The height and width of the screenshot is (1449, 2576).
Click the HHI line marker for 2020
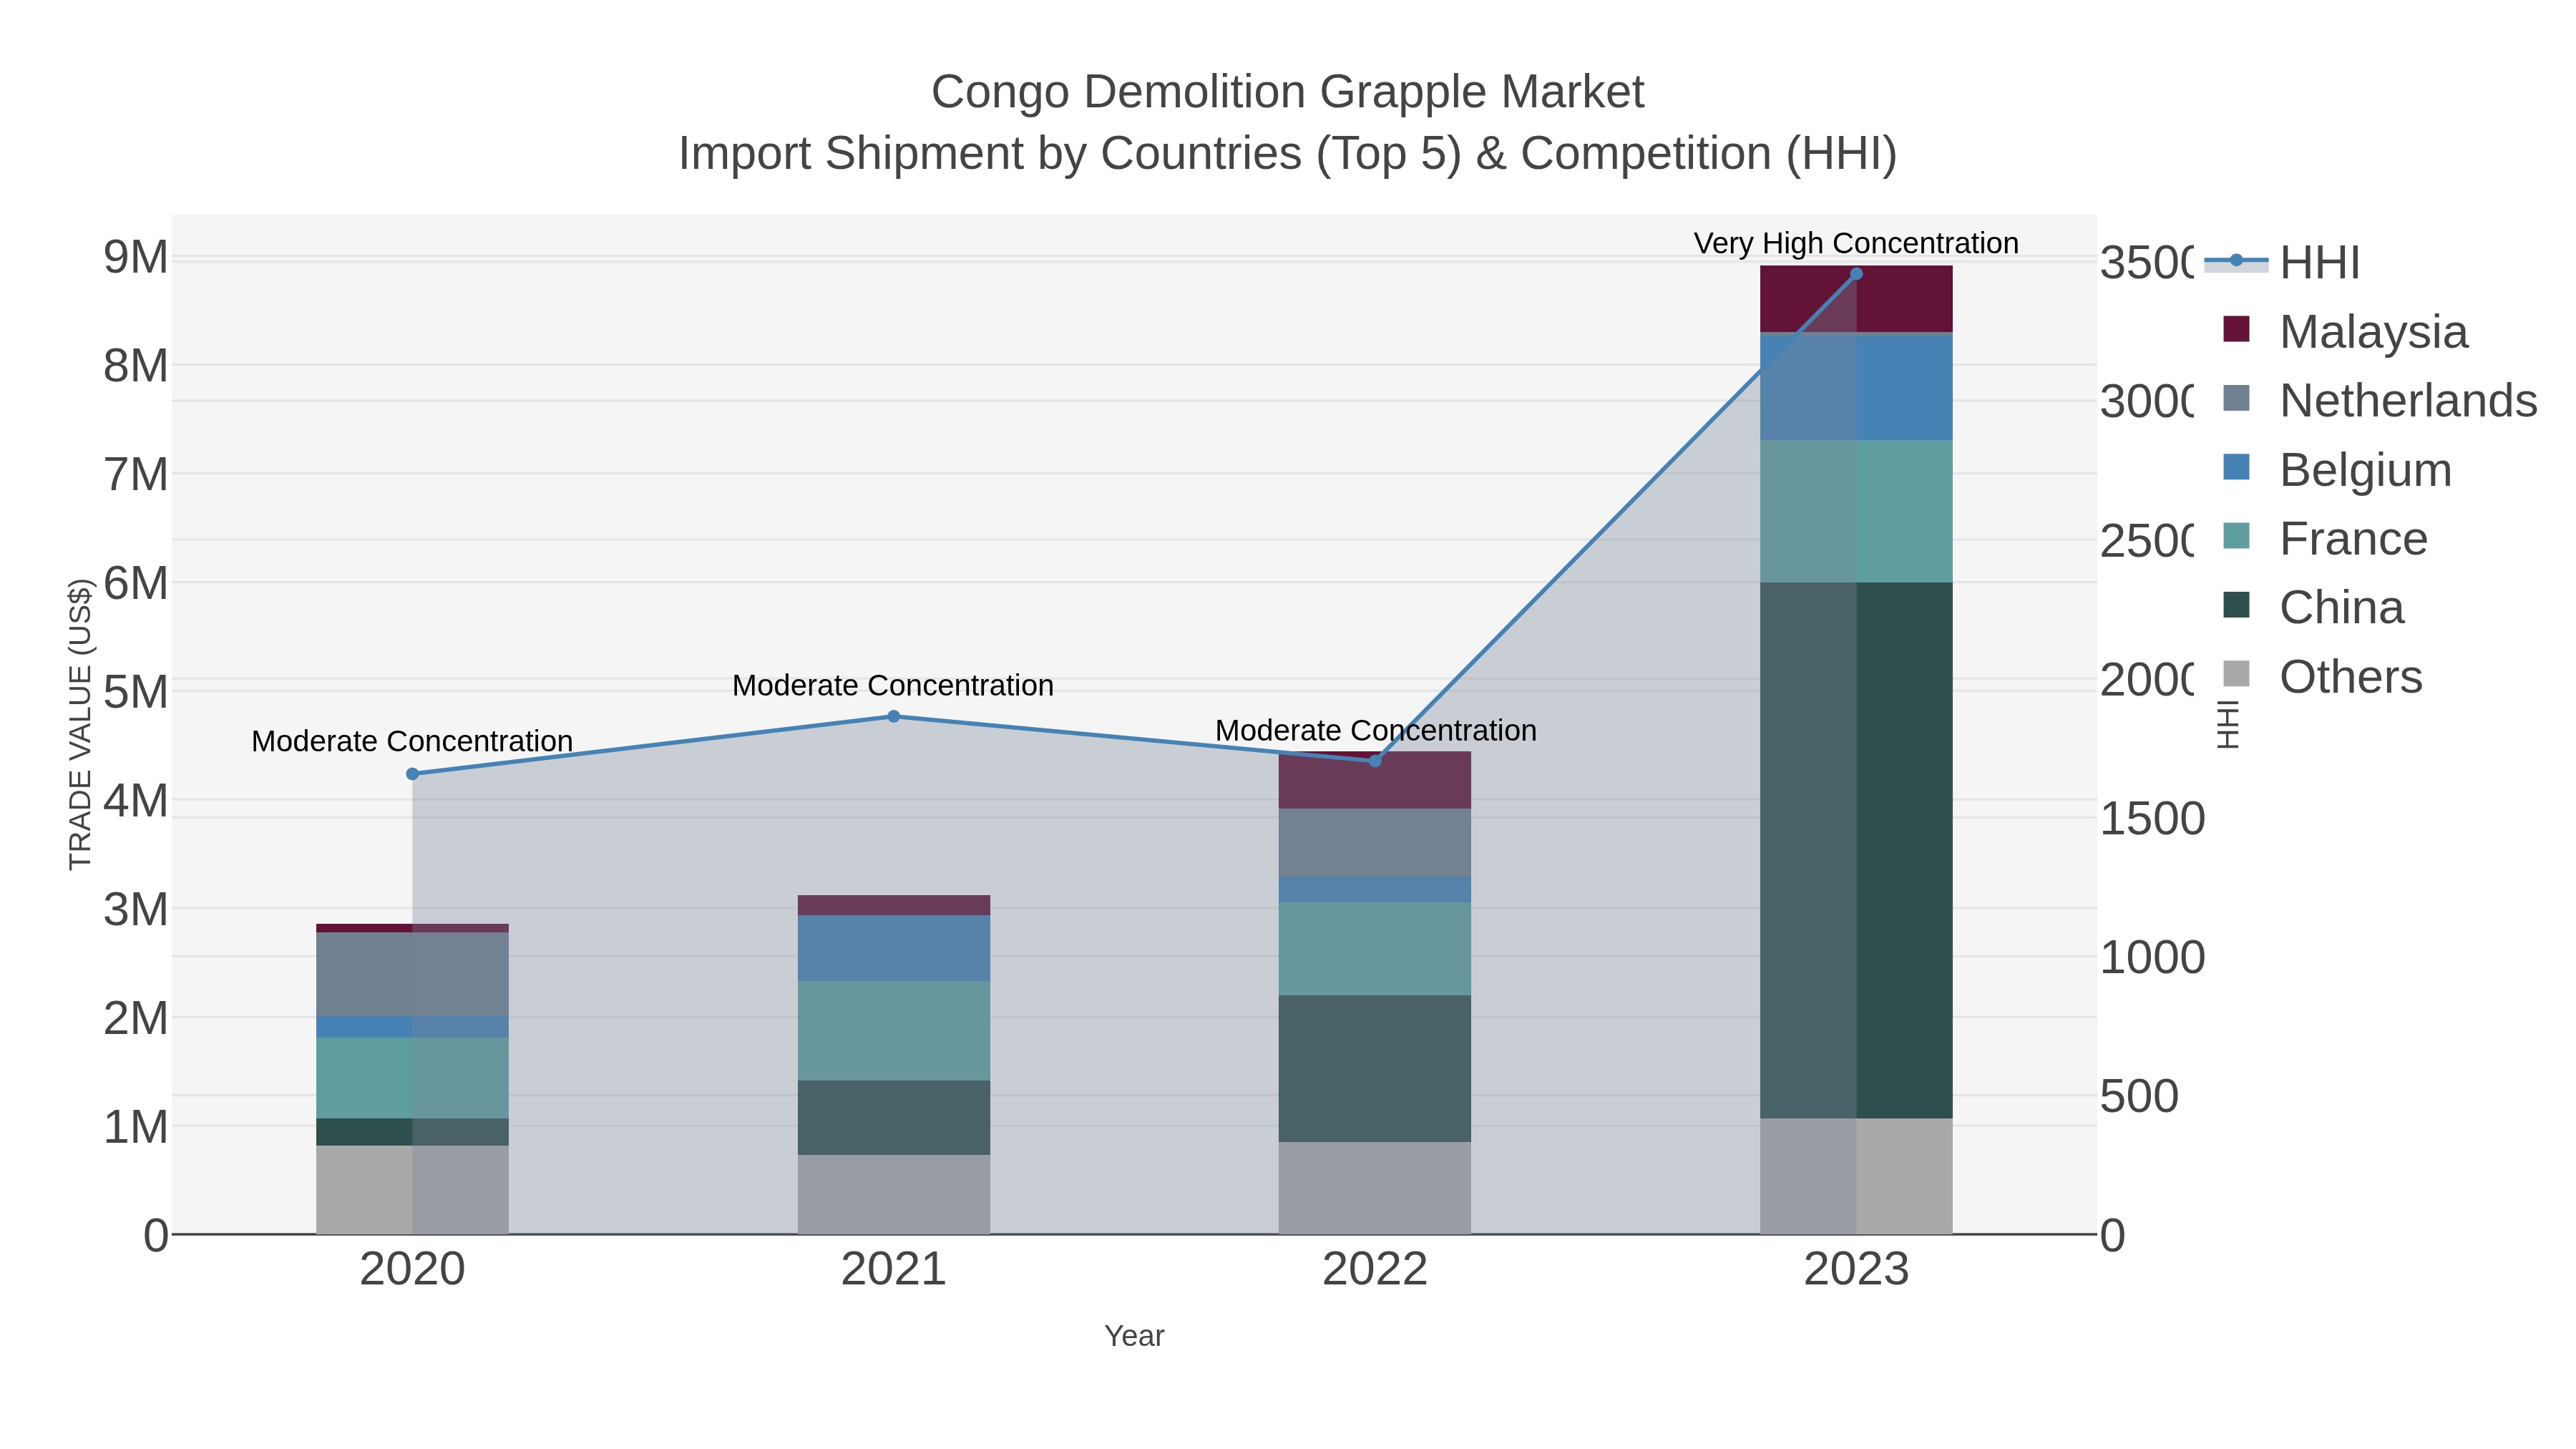[412, 774]
